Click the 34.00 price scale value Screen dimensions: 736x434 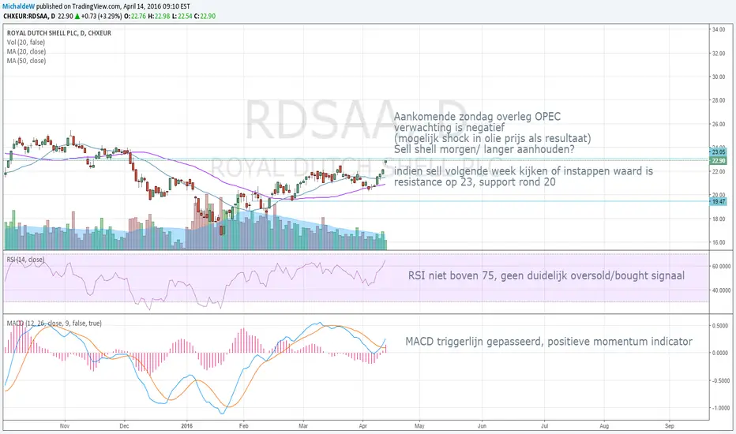pos(719,29)
